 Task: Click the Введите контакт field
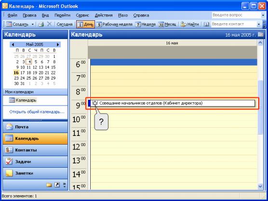(x=233, y=24)
